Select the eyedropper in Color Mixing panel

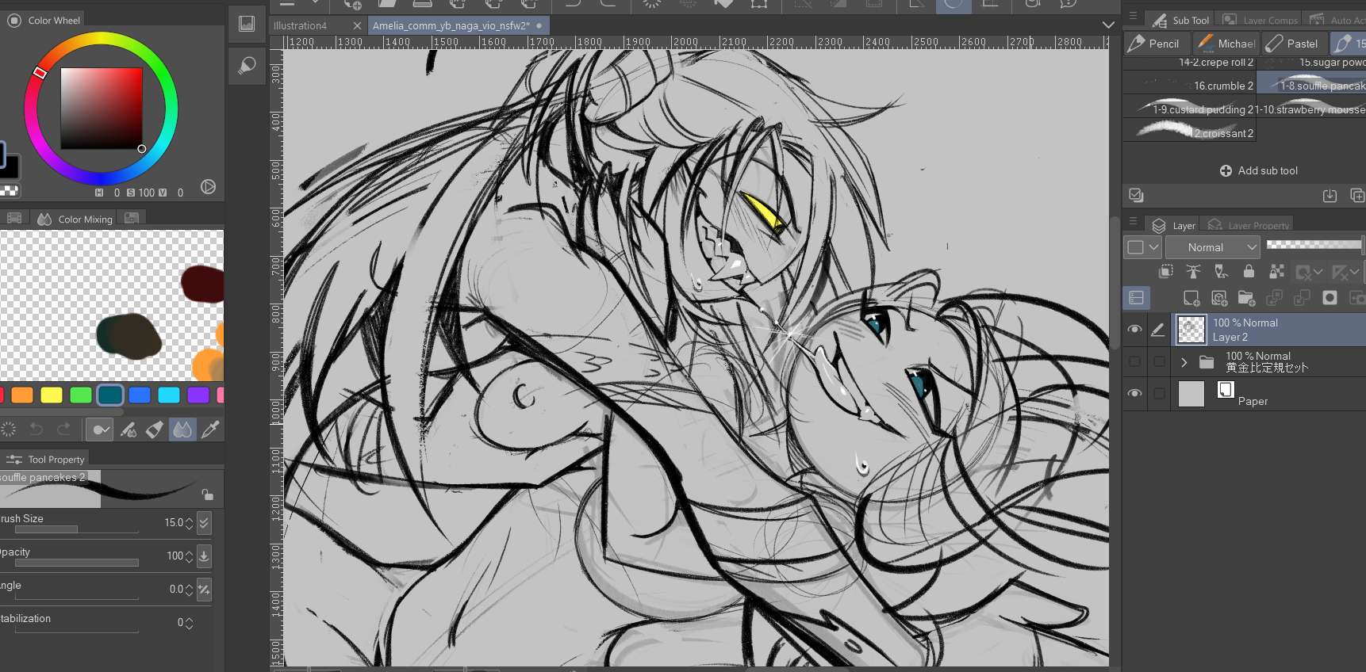(x=210, y=430)
